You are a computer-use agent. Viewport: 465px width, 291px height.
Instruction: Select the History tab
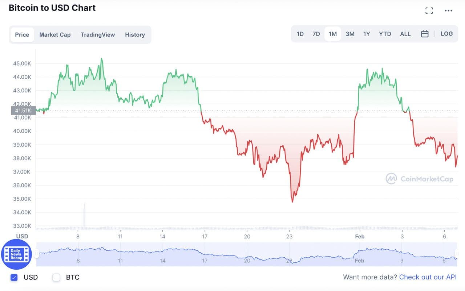(x=135, y=35)
